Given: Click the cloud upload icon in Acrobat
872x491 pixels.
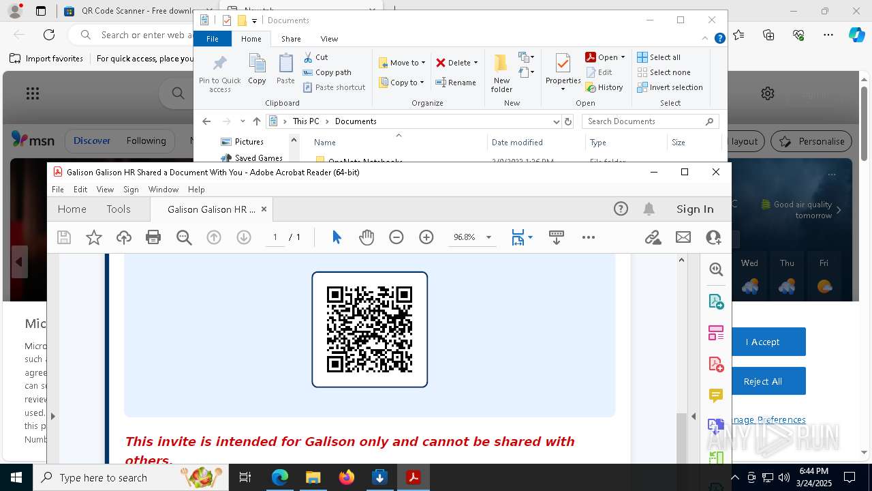Looking at the screenshot, I should point(124,237).
